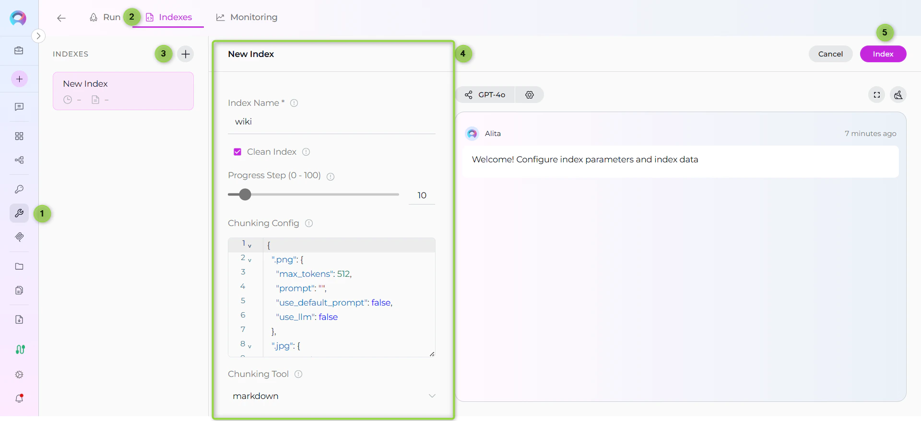Image resolution: width=921 pixels, height=421 pixels.
Task: Click the "max_tokens": 512 line in editor
Action: pyautogui.click(x=314, y=274)
